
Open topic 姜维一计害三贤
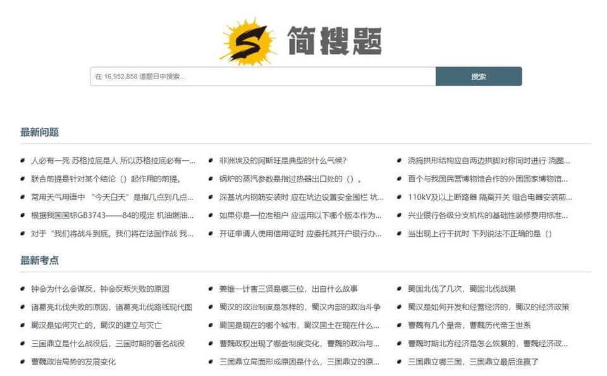click(x=288, y=289)
